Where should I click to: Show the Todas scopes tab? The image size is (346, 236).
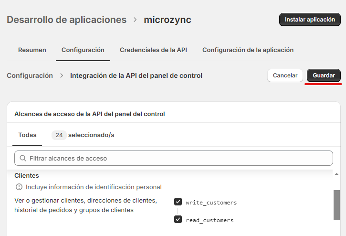click(x=27, y=135)
